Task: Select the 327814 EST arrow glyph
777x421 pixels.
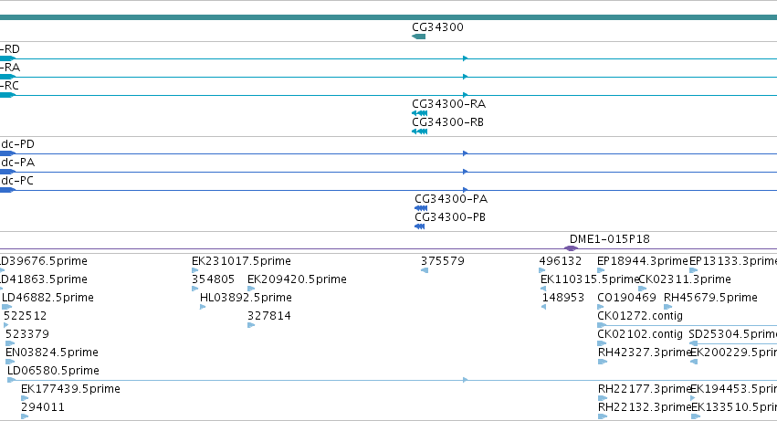Action: (x=251, y=325)
